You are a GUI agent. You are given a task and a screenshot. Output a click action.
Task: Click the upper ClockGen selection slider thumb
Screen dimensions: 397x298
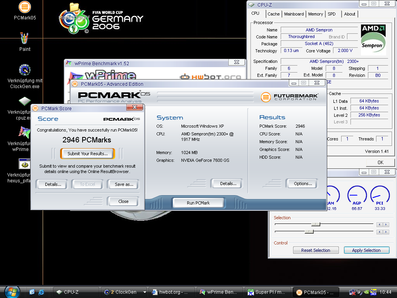(x=316, y=224)
